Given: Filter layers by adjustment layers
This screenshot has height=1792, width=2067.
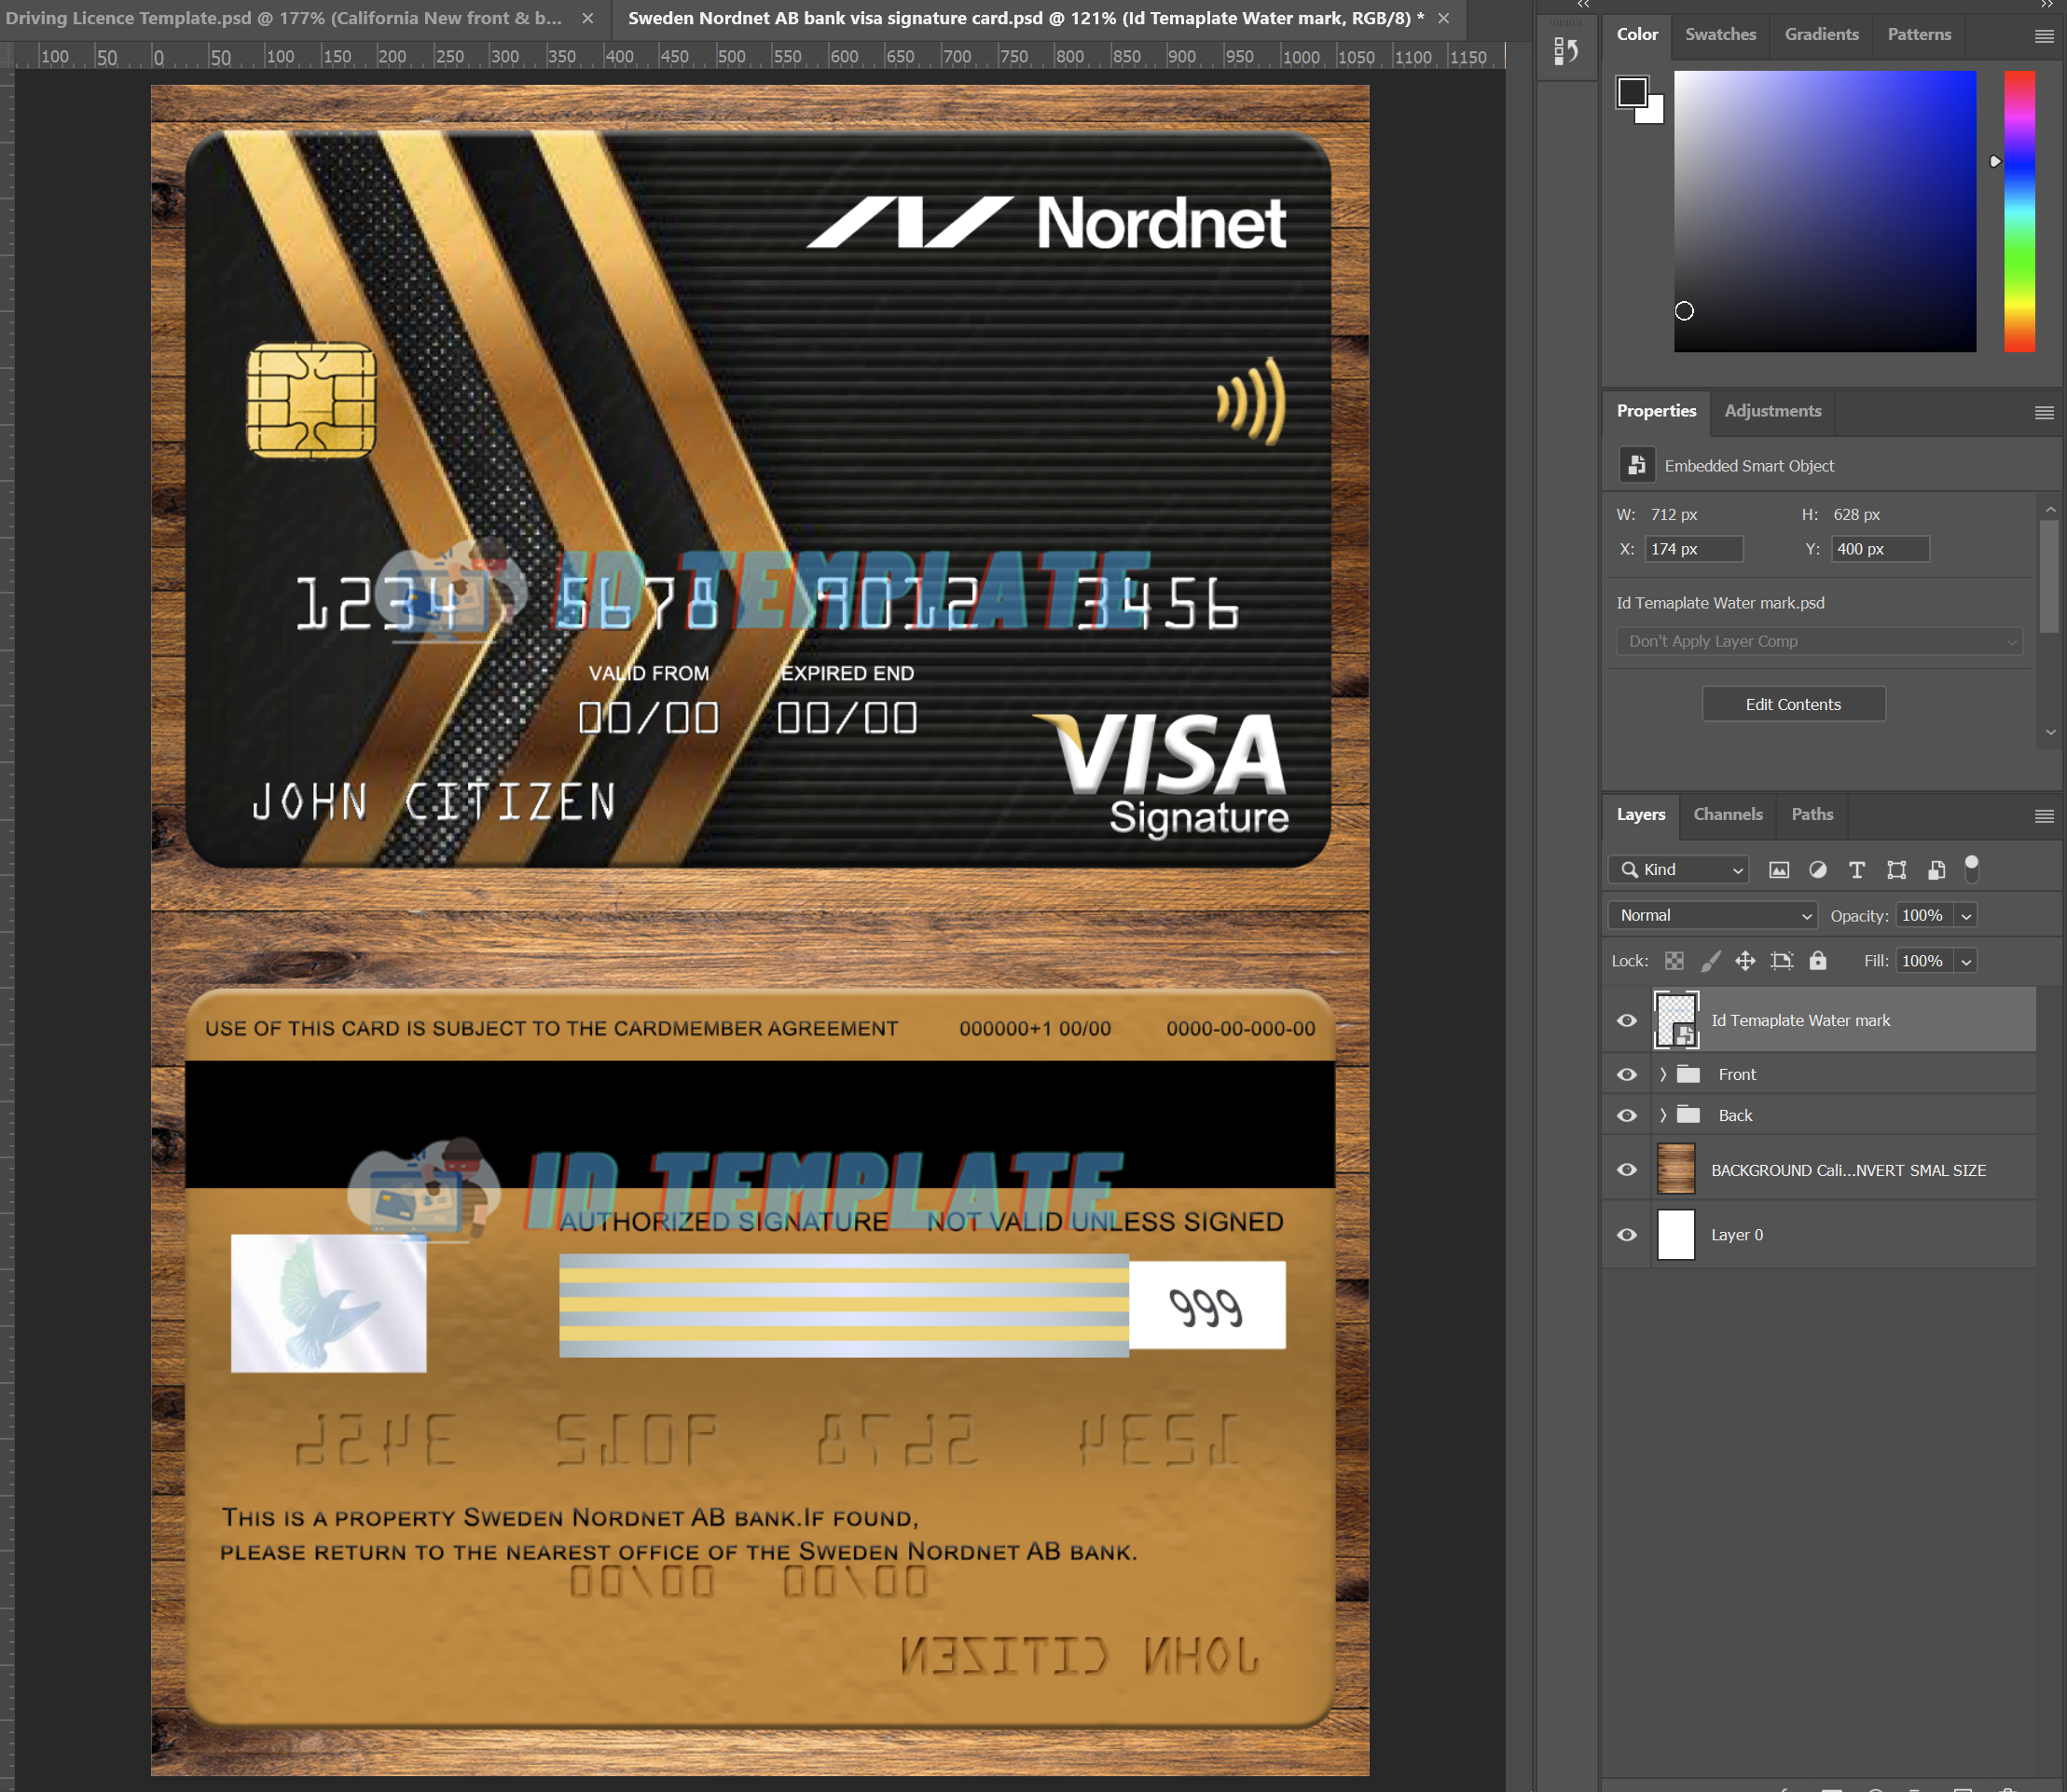Looking at the screenshot, I should coord(1818,870).
